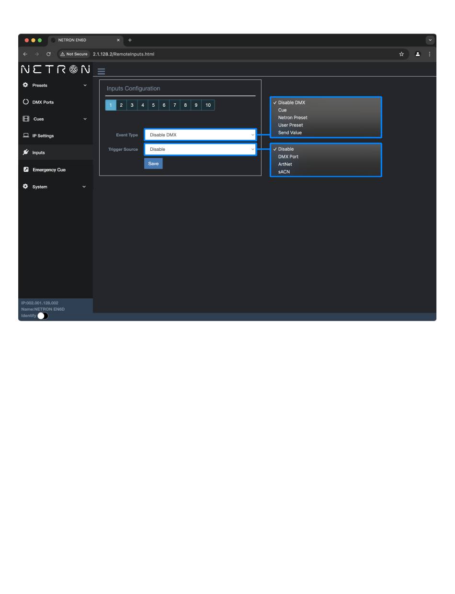Viewport: 455px width, 594px height.
Task: Click the Event Type label
Action: pyautogui.click(x=127, y=135)
